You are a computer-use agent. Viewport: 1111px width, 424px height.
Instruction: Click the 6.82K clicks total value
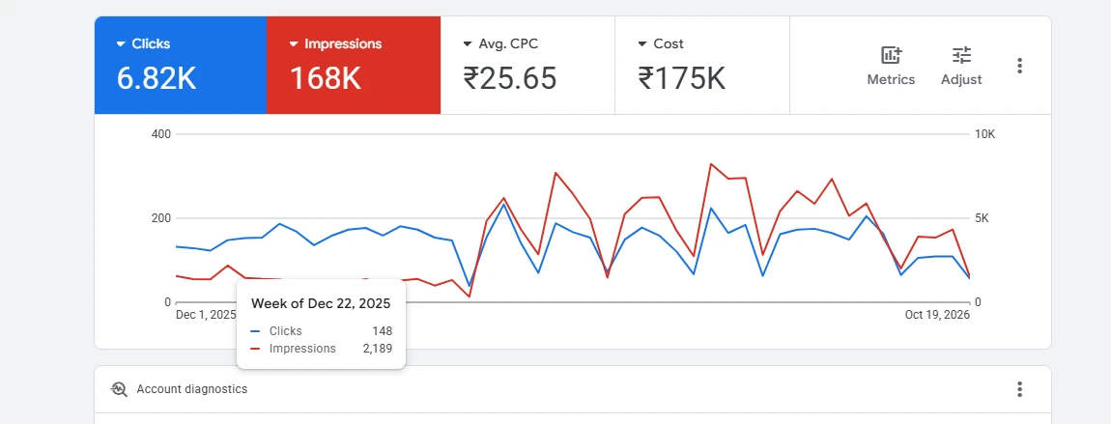pyautogui.click(x=157, y=78)
